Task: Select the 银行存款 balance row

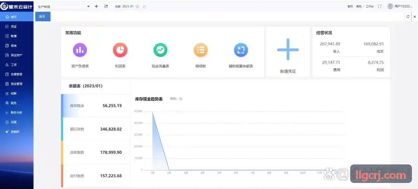Action: click(x=96, y=129)
